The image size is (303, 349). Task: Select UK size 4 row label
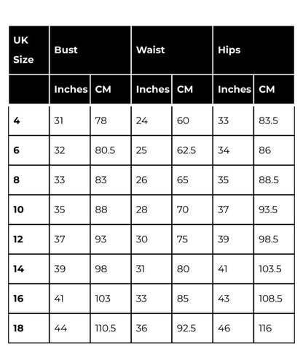coord(29,120)
